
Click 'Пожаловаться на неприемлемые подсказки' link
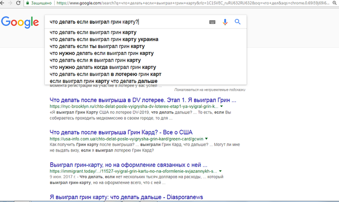pos(210,90)
